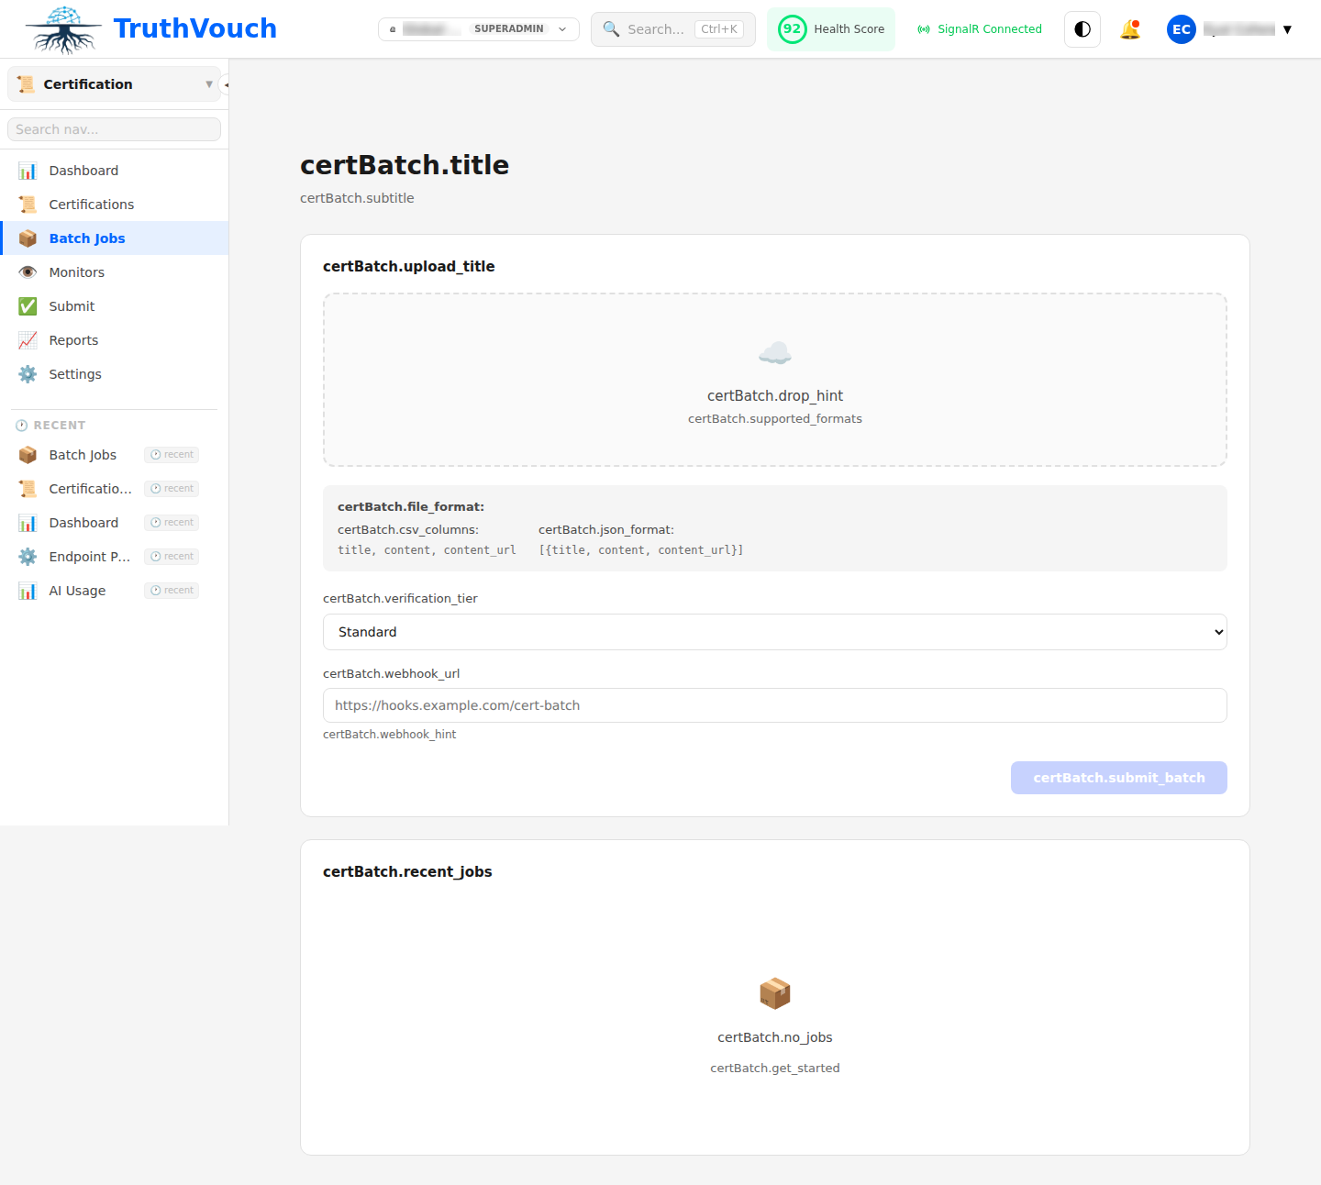Click the Health Score badge
This screenshot has width=1321, height=1185.
tap(830, 28)
